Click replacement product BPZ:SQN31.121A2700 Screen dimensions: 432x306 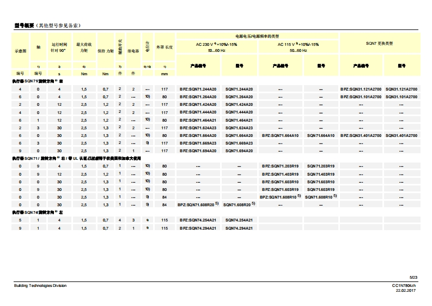362,89
